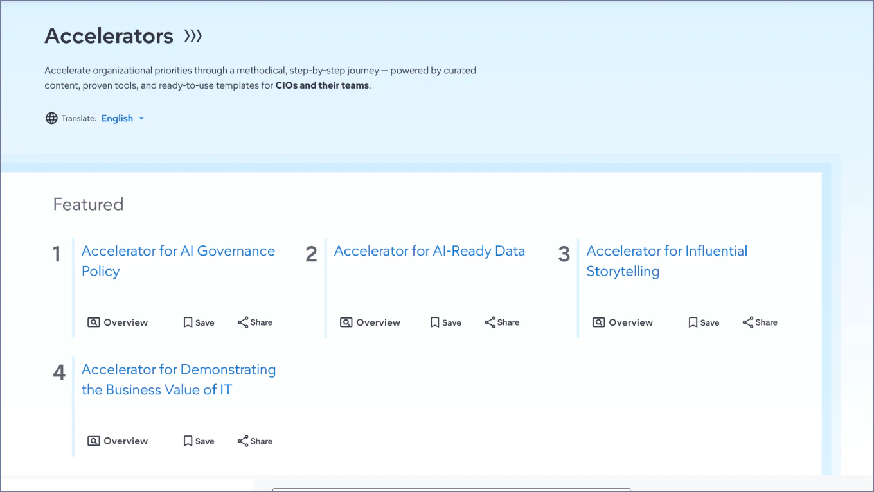Click Share icon for Influential Storytelling
The width and height of the screenshot is (874, 492).
click(748, 322)
